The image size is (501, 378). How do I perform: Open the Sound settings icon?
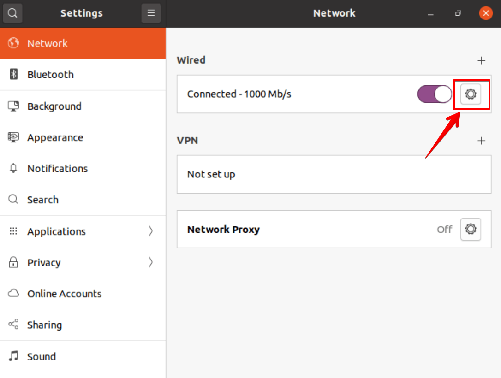(13, 356)
